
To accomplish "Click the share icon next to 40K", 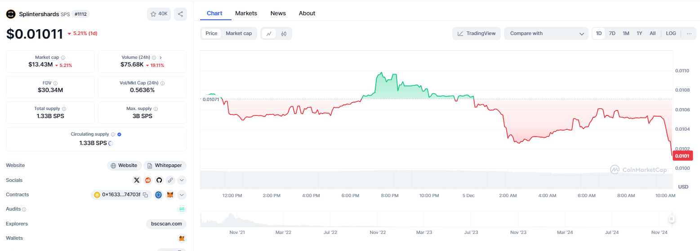I will point(180,14).
